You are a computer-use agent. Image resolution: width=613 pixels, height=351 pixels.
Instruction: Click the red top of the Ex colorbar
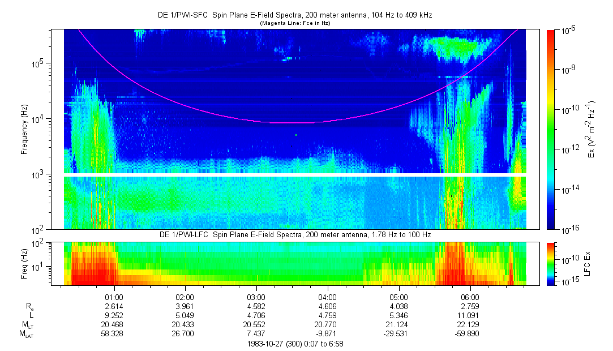point(551,33)
